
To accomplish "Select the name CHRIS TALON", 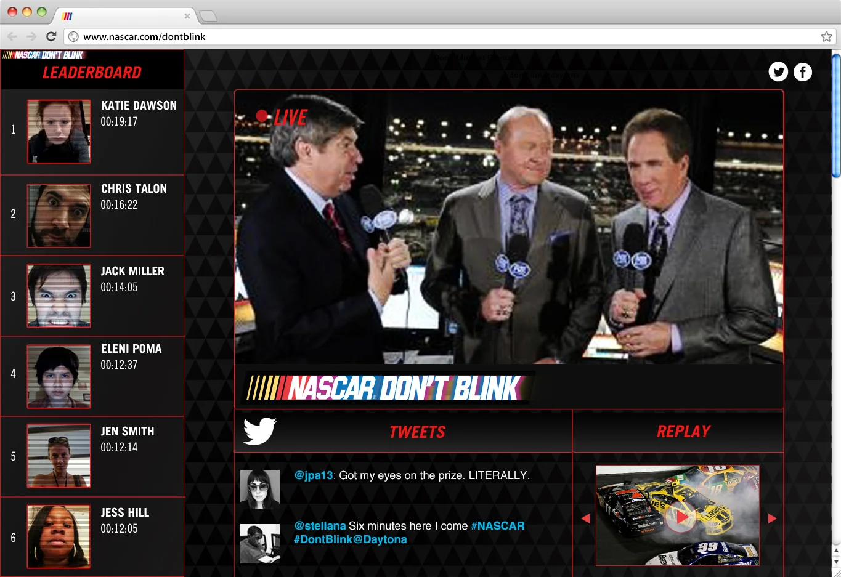I will coord(134,189).
